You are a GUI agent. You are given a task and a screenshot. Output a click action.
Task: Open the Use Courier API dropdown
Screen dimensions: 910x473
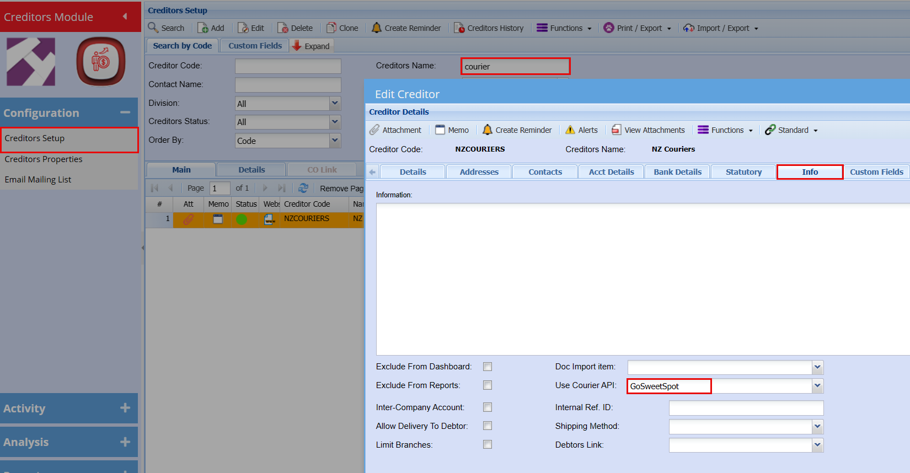click(817, 386)
